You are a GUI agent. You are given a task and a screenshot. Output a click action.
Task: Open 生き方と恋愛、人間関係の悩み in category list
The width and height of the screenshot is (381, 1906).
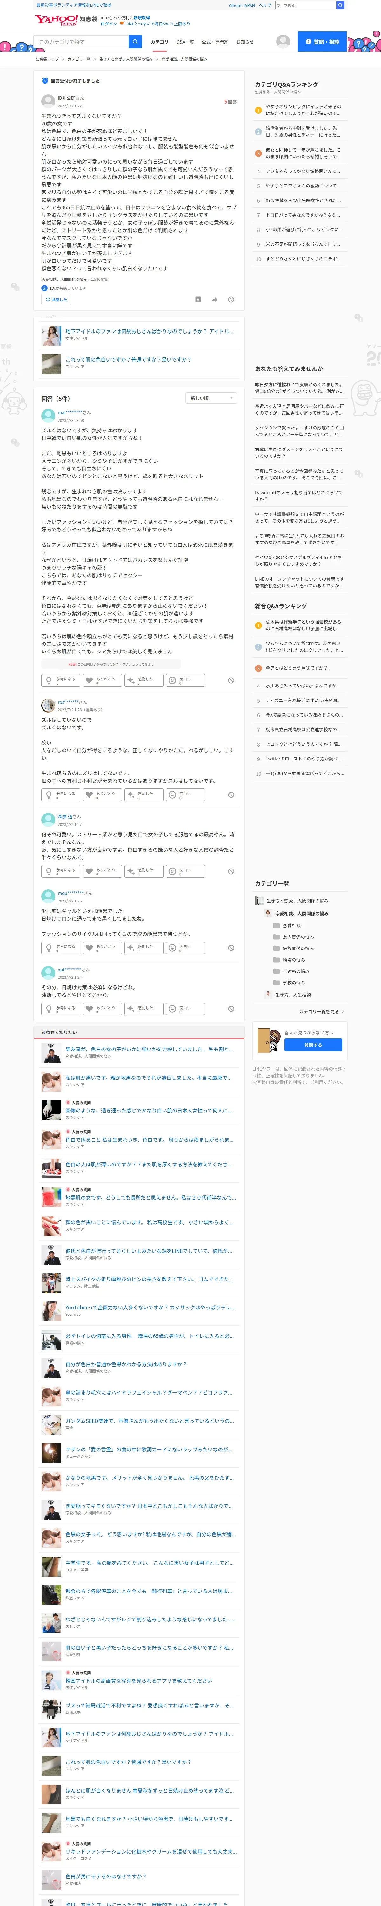(297, 901)
